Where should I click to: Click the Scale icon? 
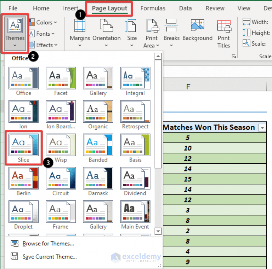click(x=246, y=43)
